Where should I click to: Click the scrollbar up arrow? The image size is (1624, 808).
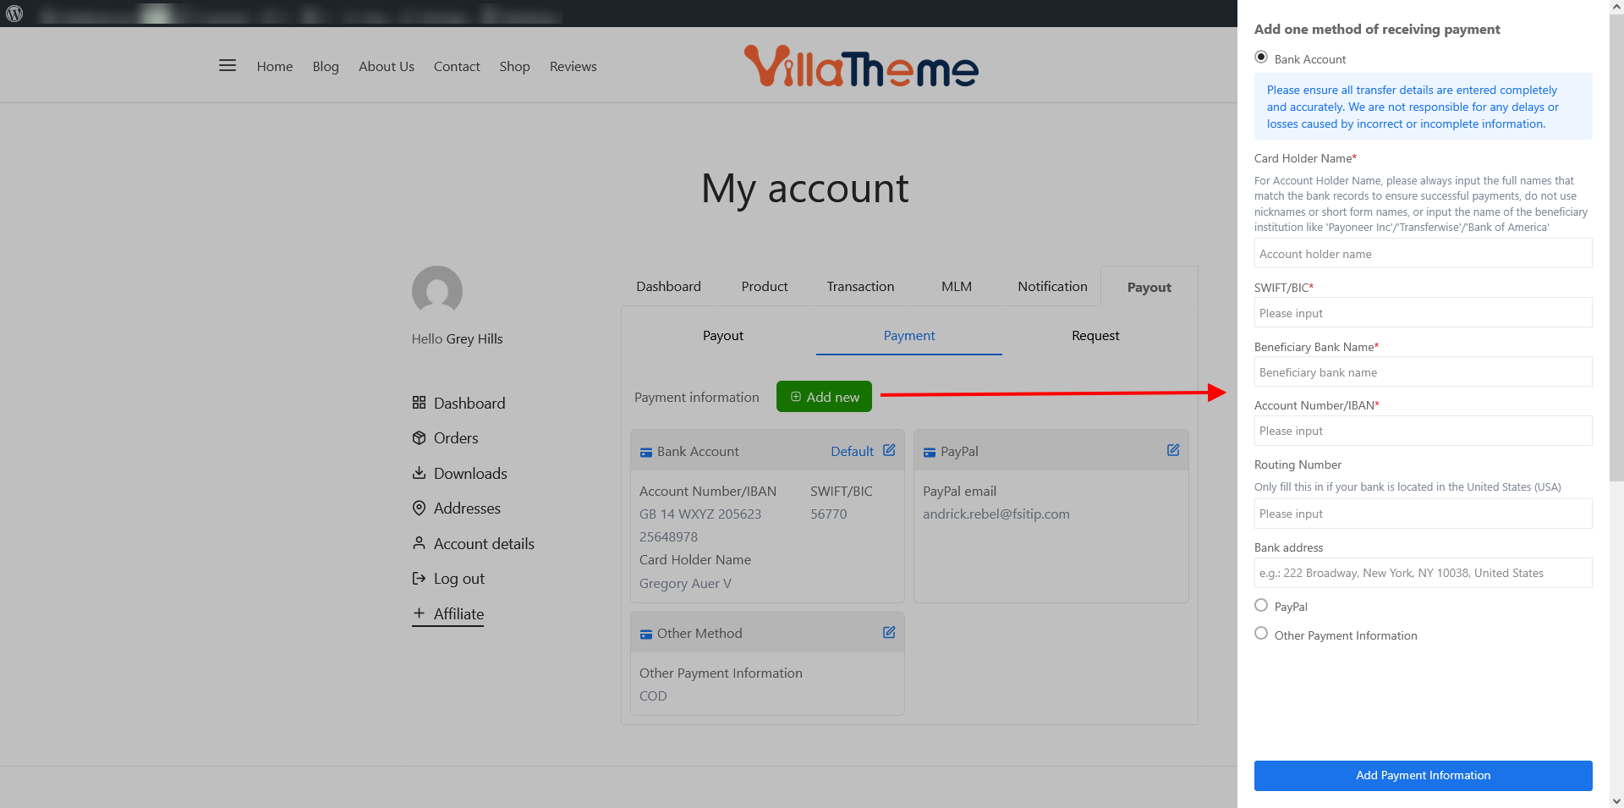coord(1616,6)
